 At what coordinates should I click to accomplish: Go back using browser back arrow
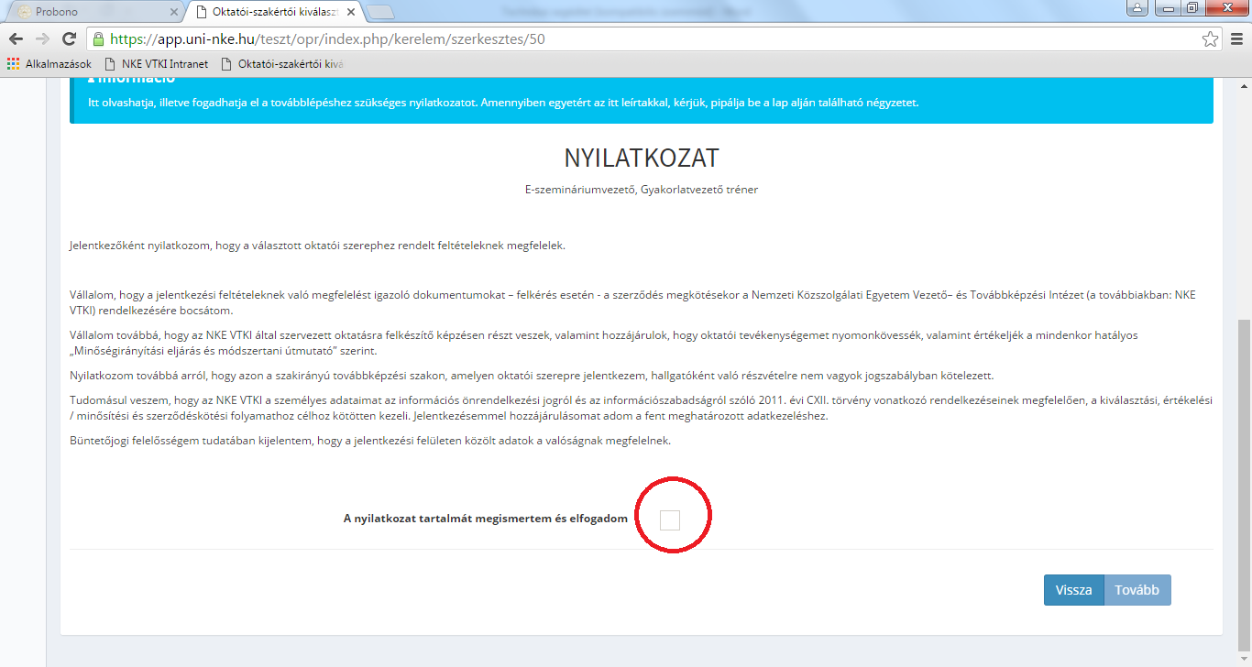coord(16,39)
